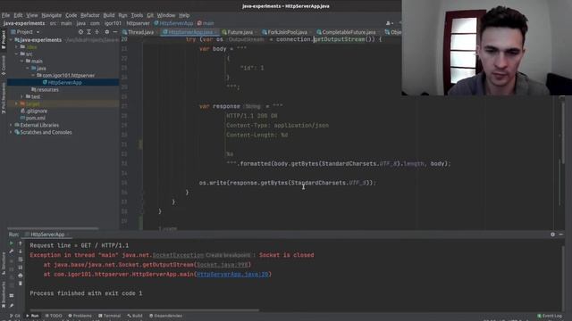Open Run panel settings gear
Viewport: 572px width, 321px height.
[552, 235]
